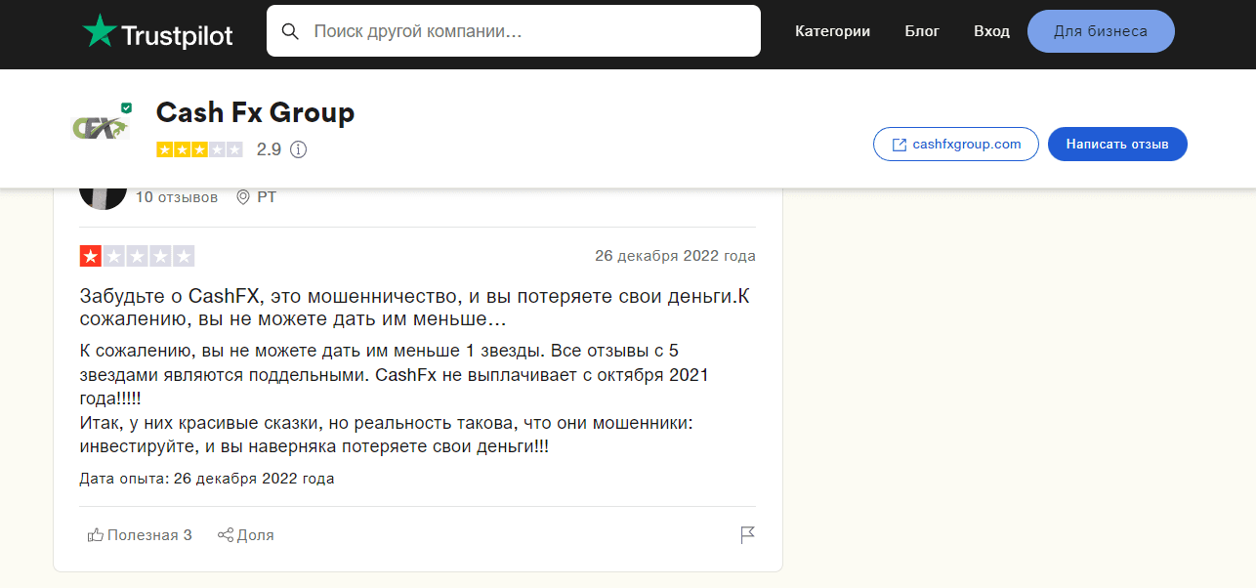Click the Вход menu entry
The height and width of the screenshot is (588, 1256).
point(991,30)
